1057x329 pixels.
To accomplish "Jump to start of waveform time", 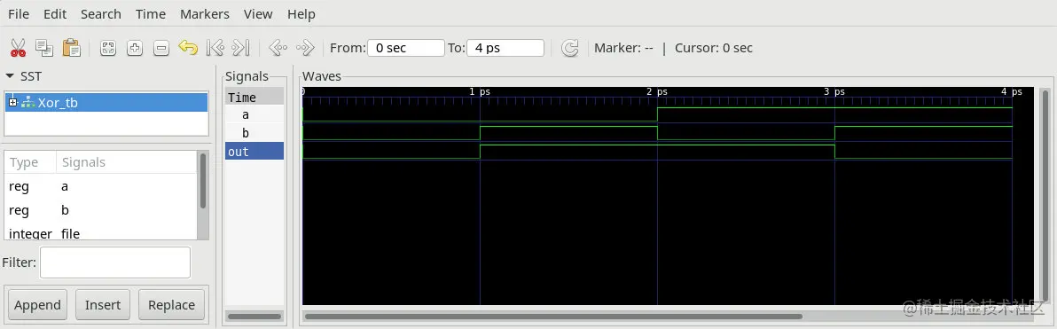I will click(x=215, y=48).
